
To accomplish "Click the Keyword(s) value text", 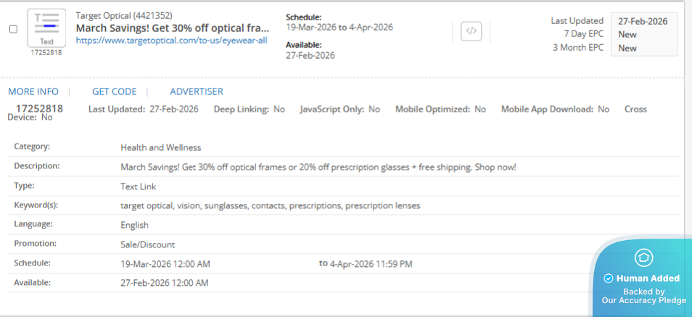I will click(270, 205).
